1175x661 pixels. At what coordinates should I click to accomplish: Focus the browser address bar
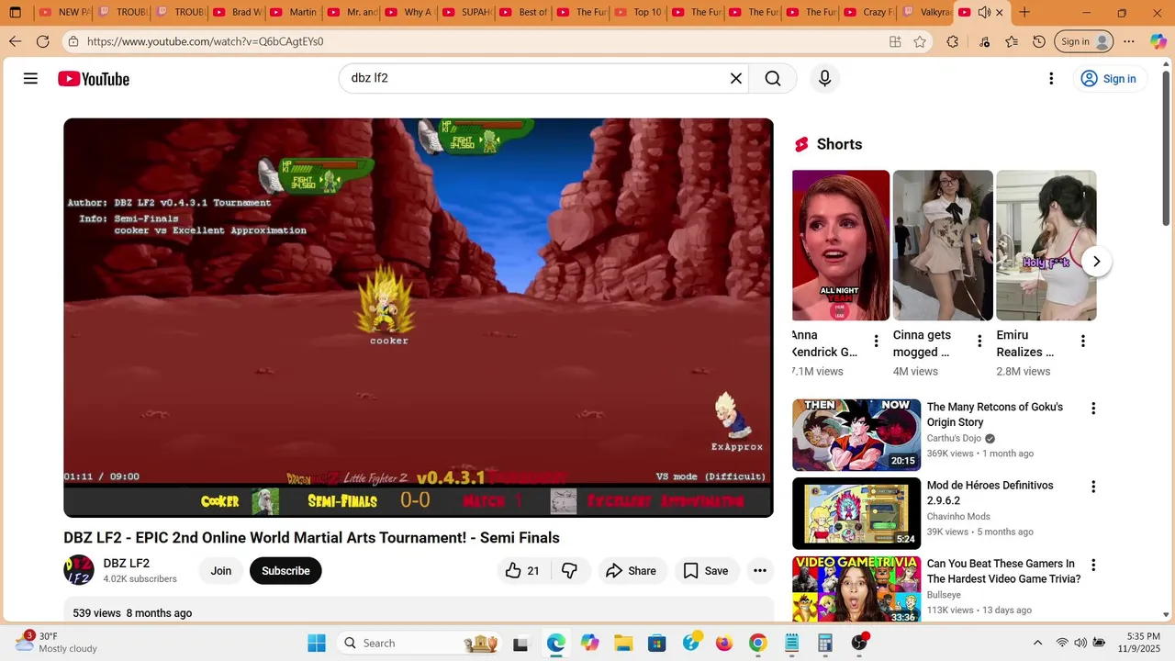point(477,41)
